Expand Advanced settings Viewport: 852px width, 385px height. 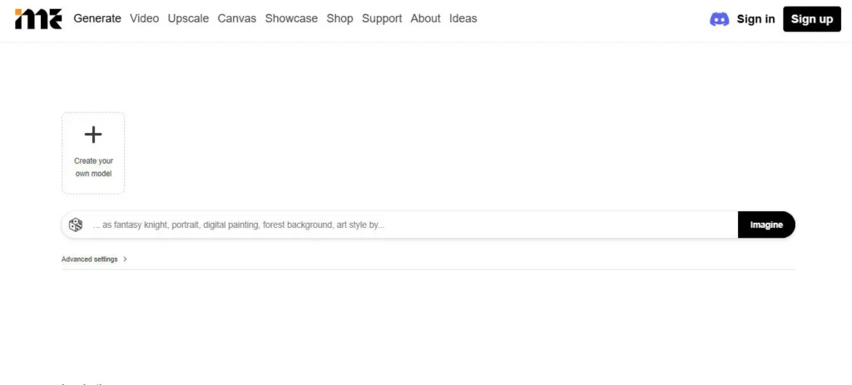coord(94,259)
